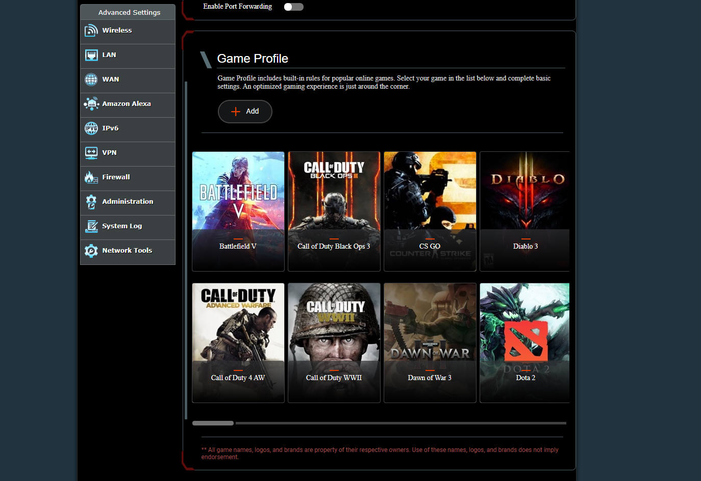Click the Add game profile button
The image size is (701, 481).
tap(245, 112)
